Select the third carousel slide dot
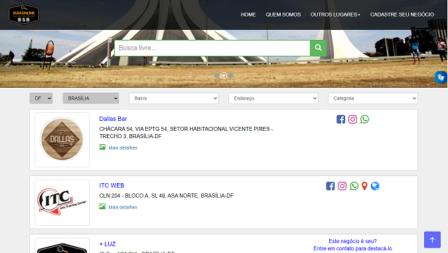The image size is (448, 253). tap(231, 76)
